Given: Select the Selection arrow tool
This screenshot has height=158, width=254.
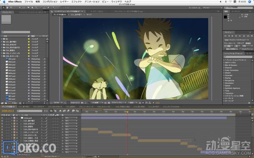Looking at the screenshot, I should 3,8.
